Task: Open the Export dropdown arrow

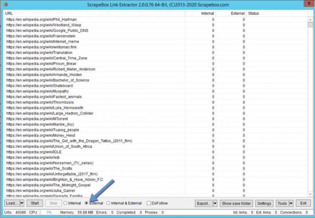Action: pos(215,203)
